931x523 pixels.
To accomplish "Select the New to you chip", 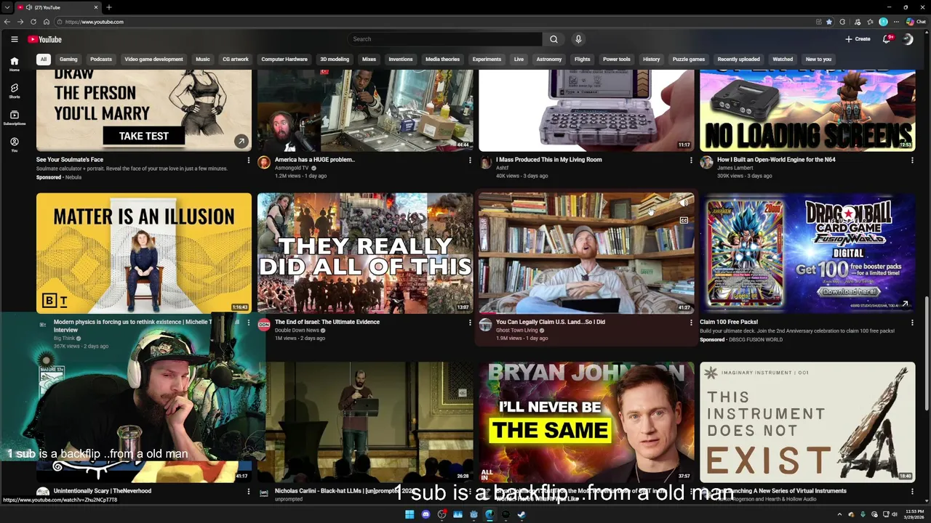I will [x=818, y=59].
